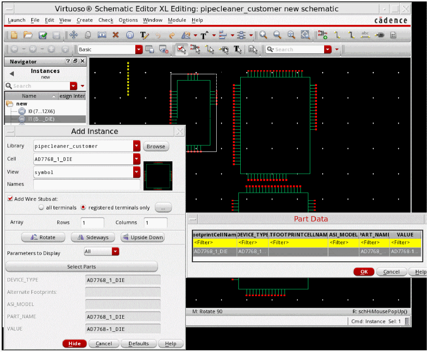Click the Names input field
This screenshot has width=427, height=352.
[x=86, y=184]
